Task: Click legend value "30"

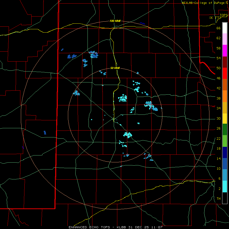Action: coord(219,118)
